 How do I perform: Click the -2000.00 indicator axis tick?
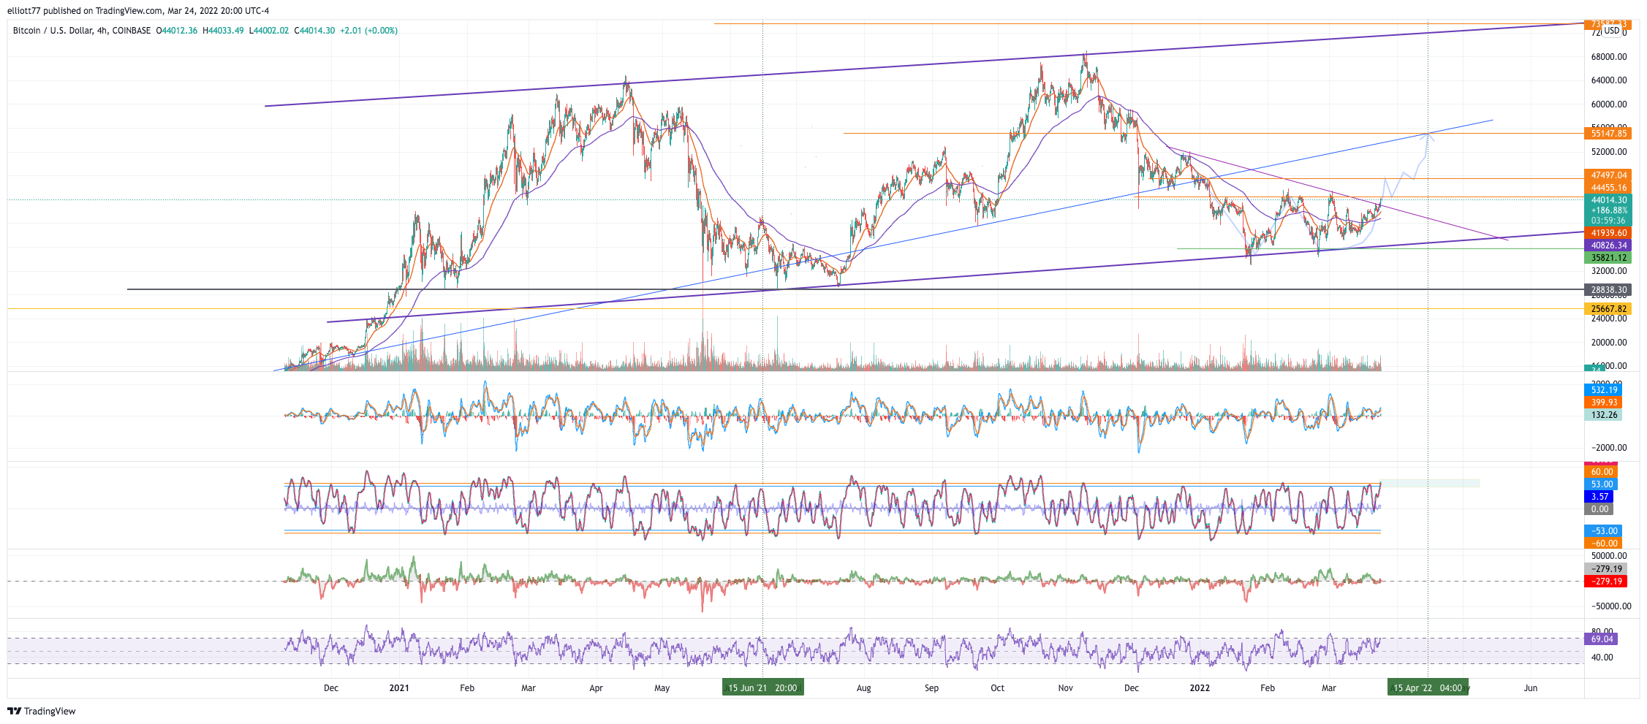click(1609, 448)
